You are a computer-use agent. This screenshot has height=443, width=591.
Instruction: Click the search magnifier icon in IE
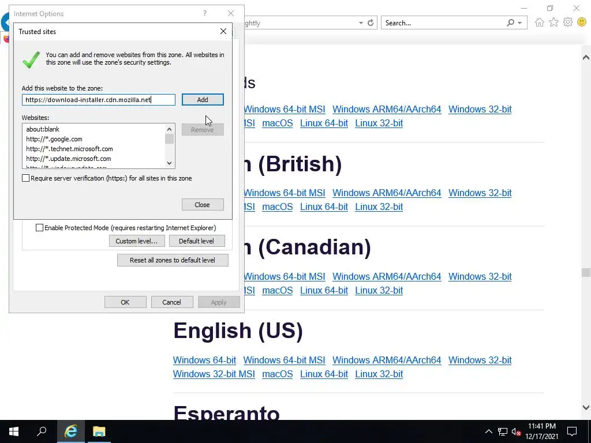510,23
